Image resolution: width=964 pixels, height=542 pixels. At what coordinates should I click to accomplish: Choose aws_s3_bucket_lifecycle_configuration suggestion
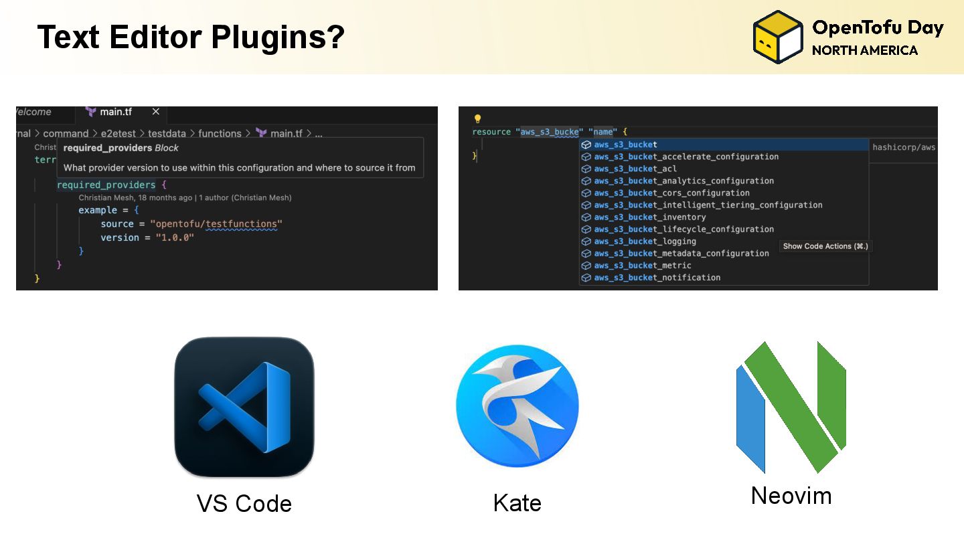coord(724,229)
